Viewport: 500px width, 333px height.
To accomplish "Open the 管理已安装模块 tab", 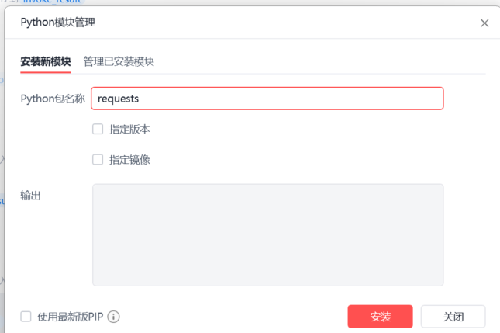I will (119, 61).
